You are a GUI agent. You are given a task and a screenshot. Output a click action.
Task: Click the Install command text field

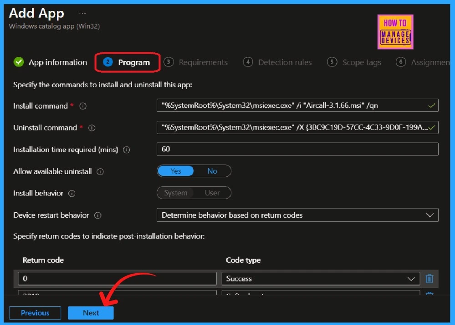(x=297, y=105)
